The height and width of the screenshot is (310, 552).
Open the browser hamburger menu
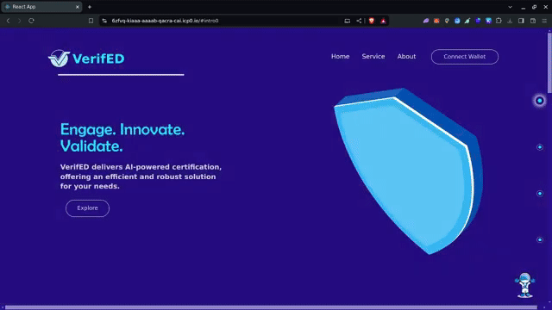click(544, 21)
